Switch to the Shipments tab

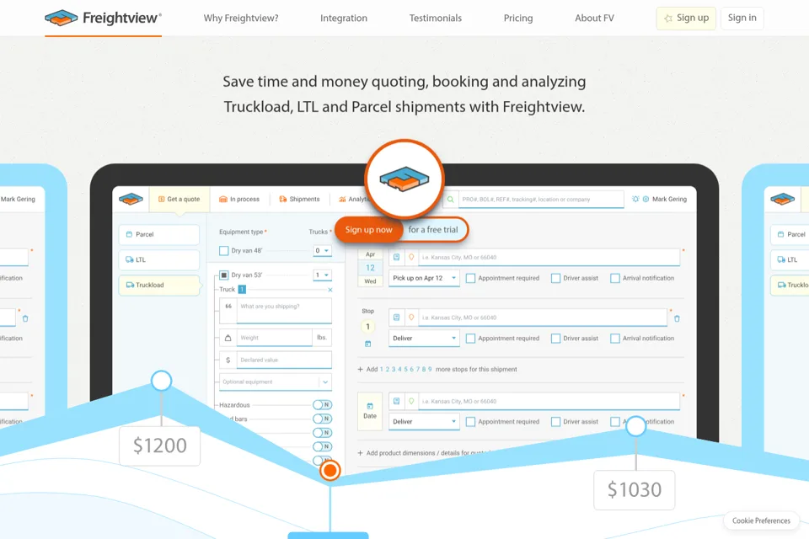click(300, 199)
